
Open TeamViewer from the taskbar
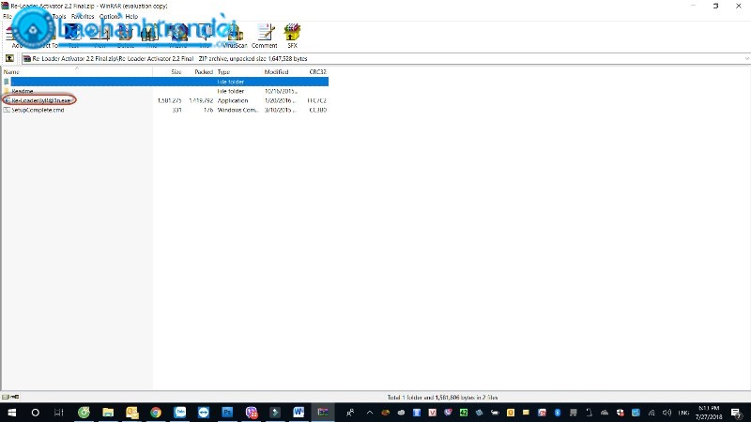click(204, 413)
